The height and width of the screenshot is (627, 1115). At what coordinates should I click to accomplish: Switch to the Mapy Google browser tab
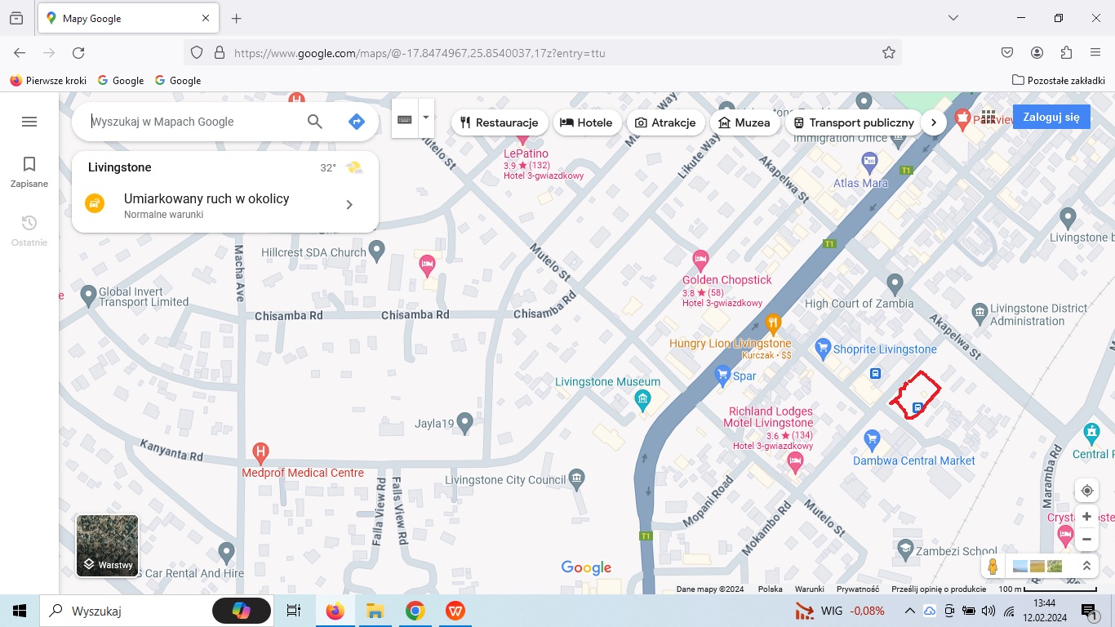128,18
